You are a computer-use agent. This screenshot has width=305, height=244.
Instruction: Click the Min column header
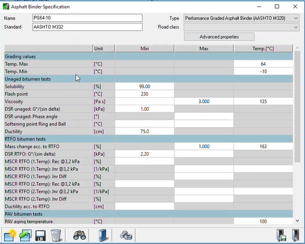tap(145, 49)
